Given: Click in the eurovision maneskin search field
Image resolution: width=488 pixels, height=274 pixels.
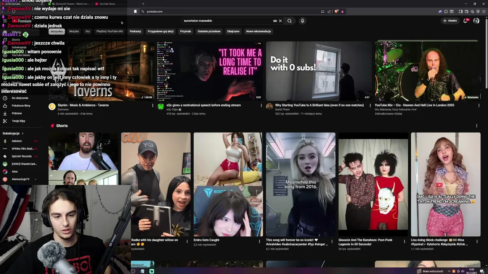Looking at the screenshot, I should 227,21.
